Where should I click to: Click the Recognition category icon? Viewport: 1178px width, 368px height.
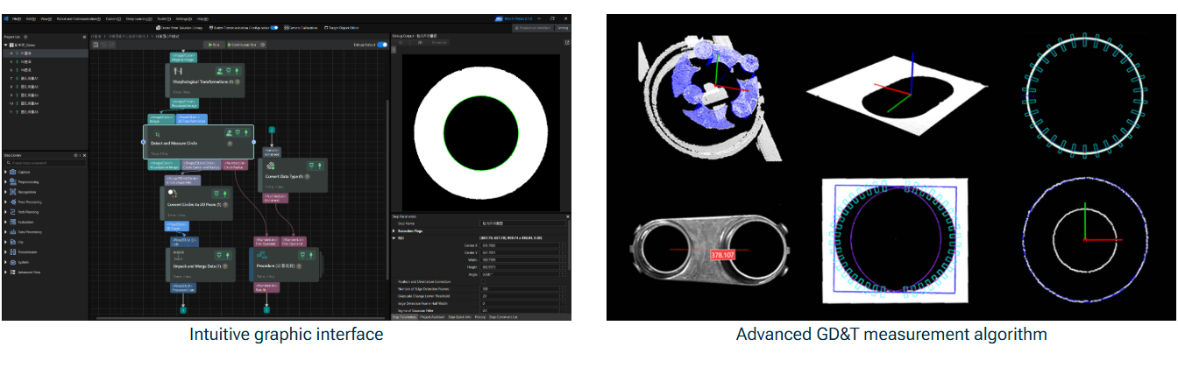coord(12,191)
